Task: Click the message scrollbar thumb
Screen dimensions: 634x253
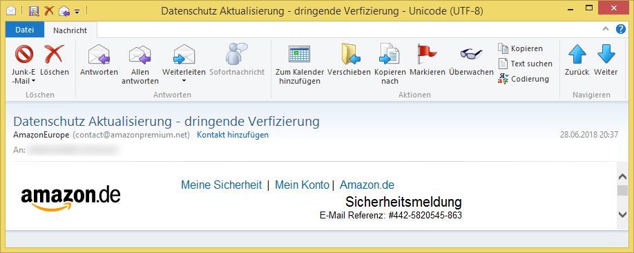Action: tap(622, 191)
